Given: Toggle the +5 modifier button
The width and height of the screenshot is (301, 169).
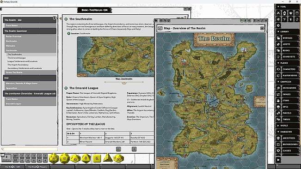Looking at the screenshot, I should [45, 156].
